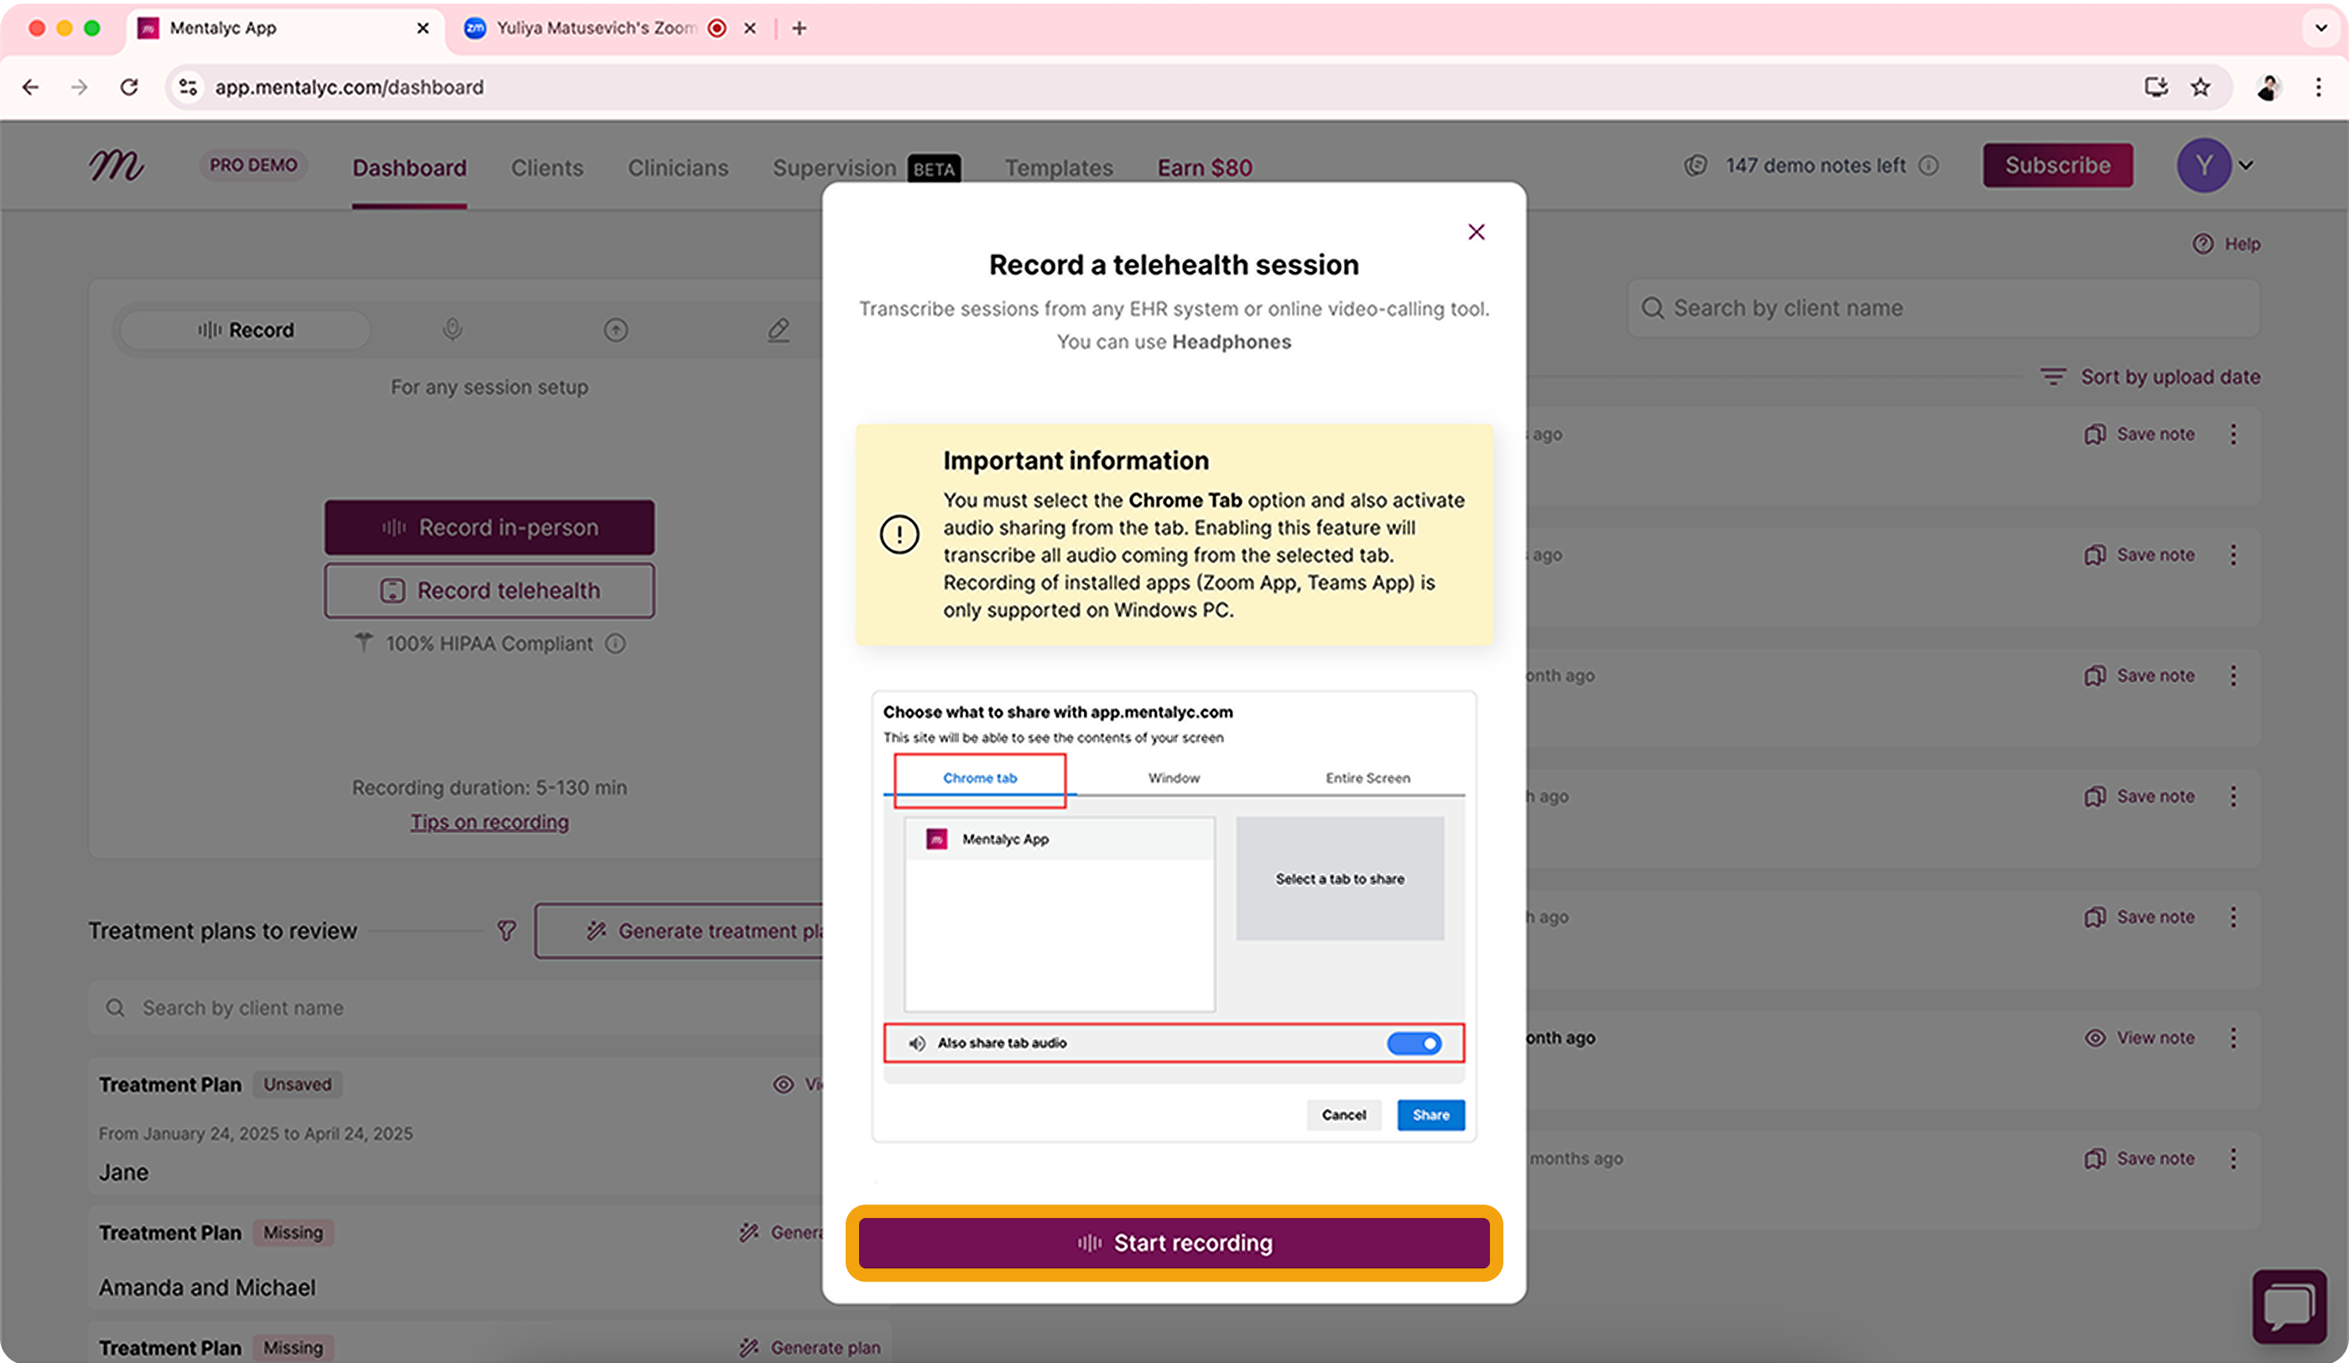
Task: Open the Clients tab
Action: [547, 168]
